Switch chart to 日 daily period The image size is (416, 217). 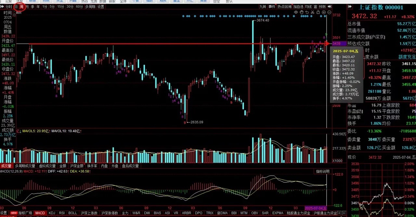coord(16,6)
